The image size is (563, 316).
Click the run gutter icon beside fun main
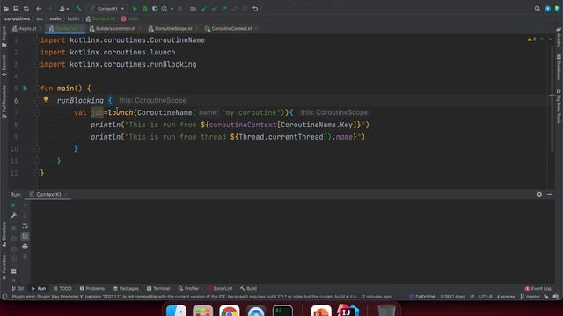point(26,88)
